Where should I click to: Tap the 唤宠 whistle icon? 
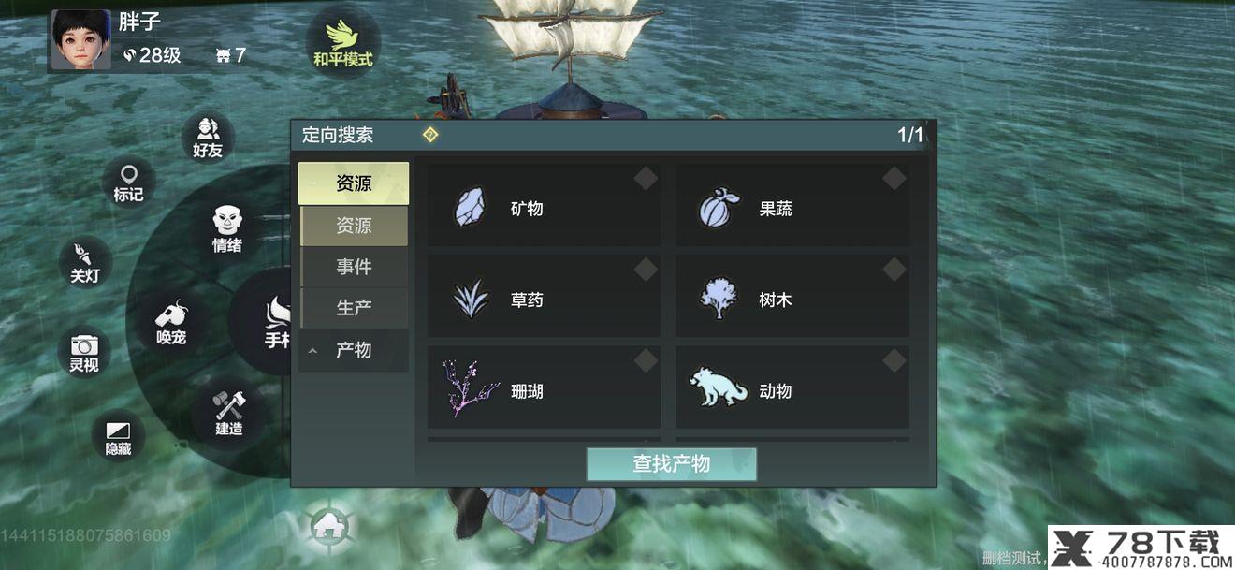171,323
